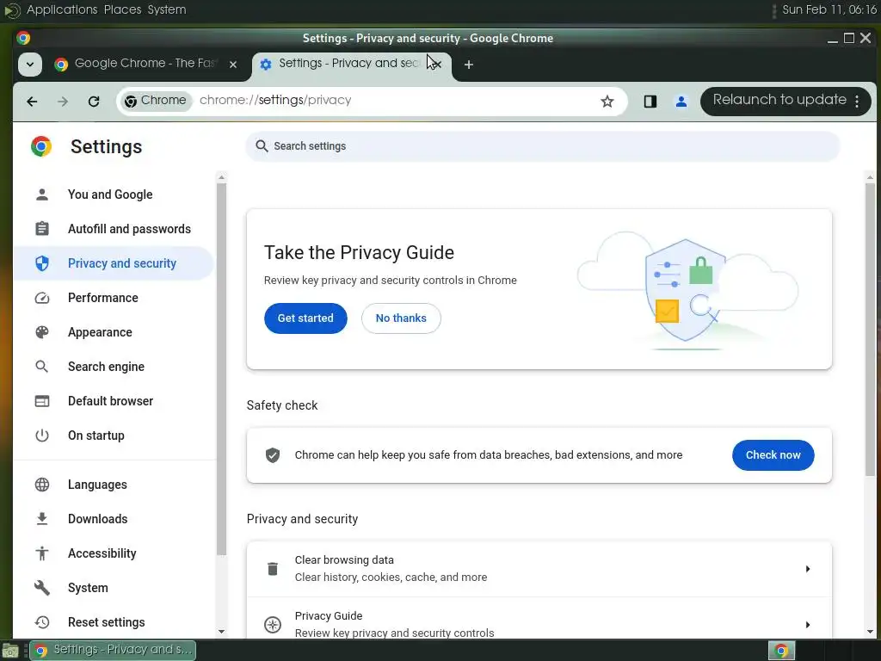Click the trash icon beside Clear browsing data
This screenshot has width=881, height=661.
click(273, 569)
